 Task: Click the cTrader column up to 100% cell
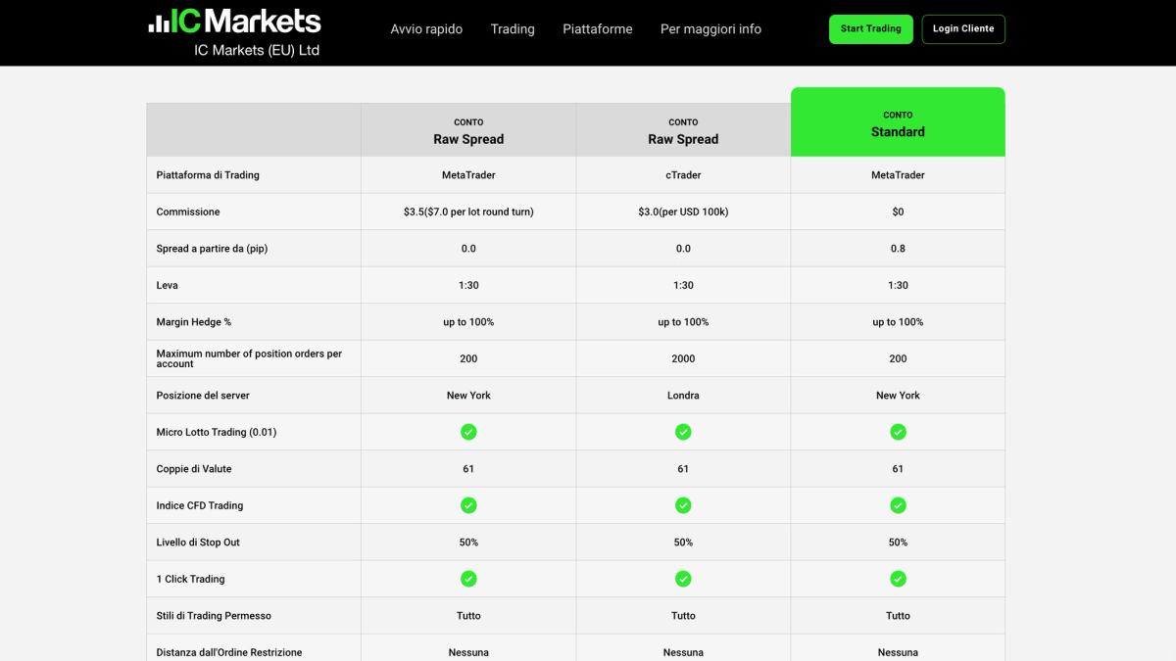(x=683, y=322)
